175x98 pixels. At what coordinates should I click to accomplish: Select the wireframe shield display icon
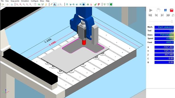pyautogui.click(x=104, y=4)
